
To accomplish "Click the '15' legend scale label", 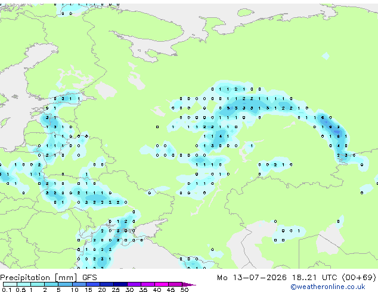I will [x=88, y=290].
